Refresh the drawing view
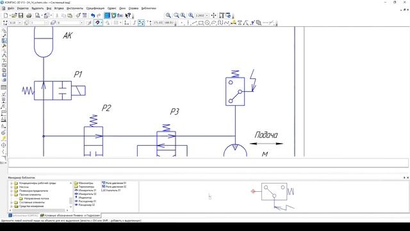 [x=228, y=15]
